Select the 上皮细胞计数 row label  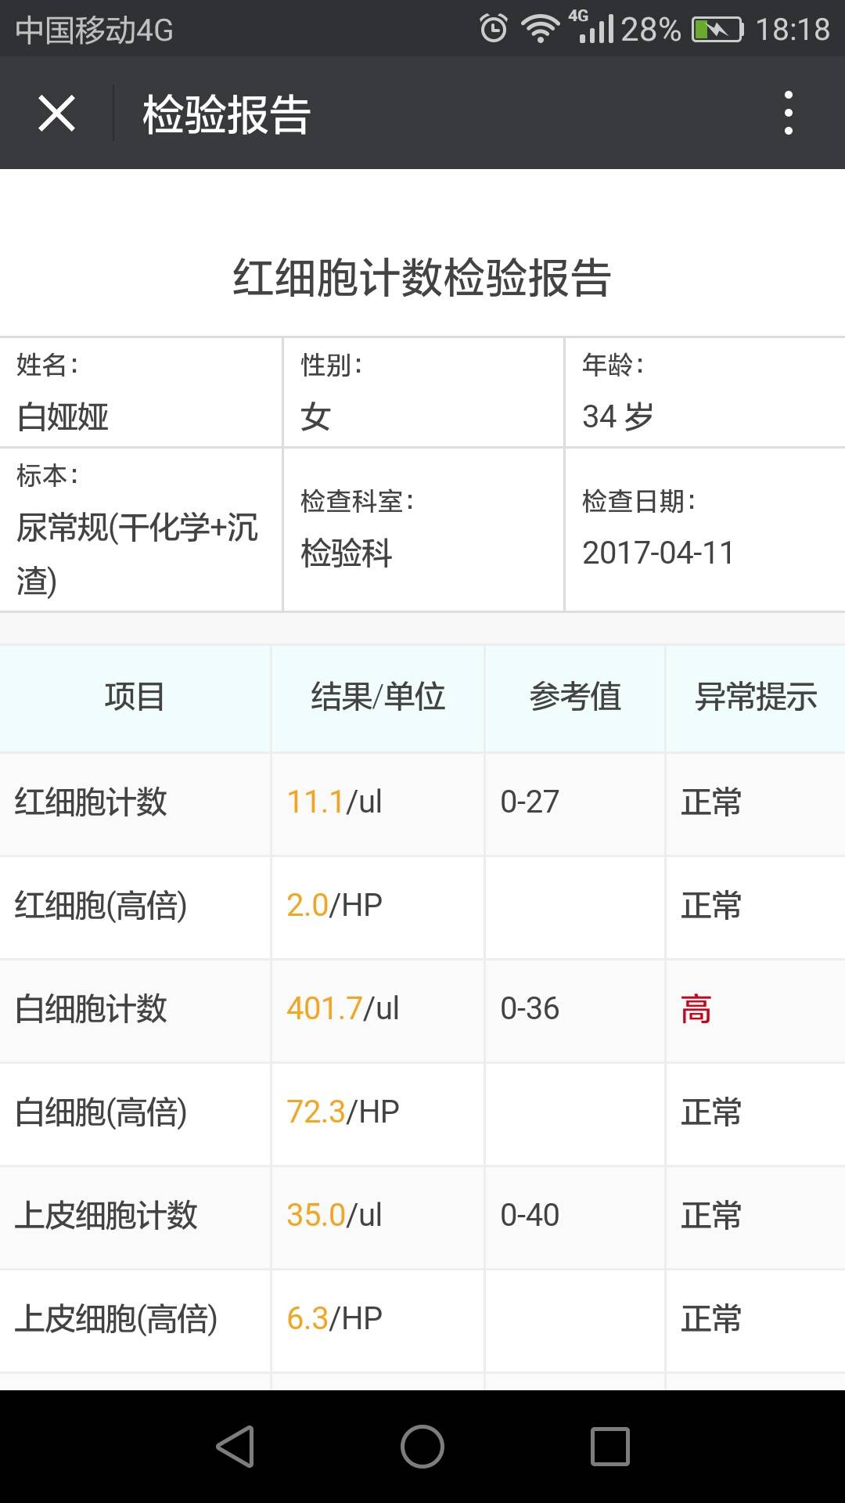(106, 1216)
